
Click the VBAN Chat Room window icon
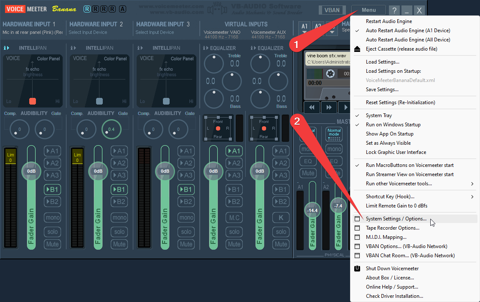tap(357, 256)
